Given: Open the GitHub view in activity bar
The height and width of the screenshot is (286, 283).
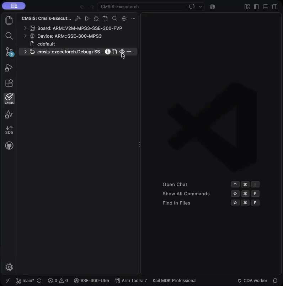Looking at the screenshot, I should tap(9, 145).
